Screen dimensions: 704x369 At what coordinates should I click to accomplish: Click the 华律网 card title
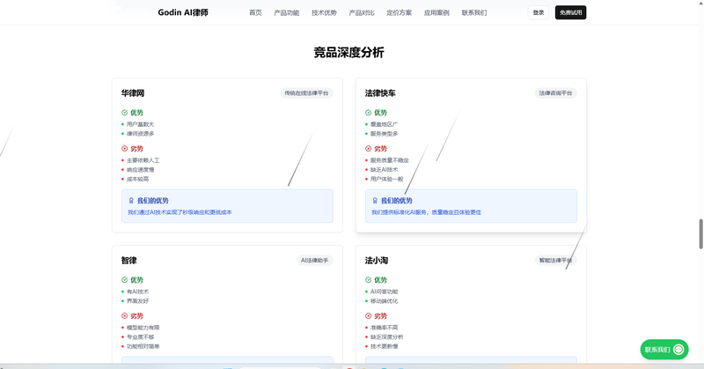[x=133, y=93]
